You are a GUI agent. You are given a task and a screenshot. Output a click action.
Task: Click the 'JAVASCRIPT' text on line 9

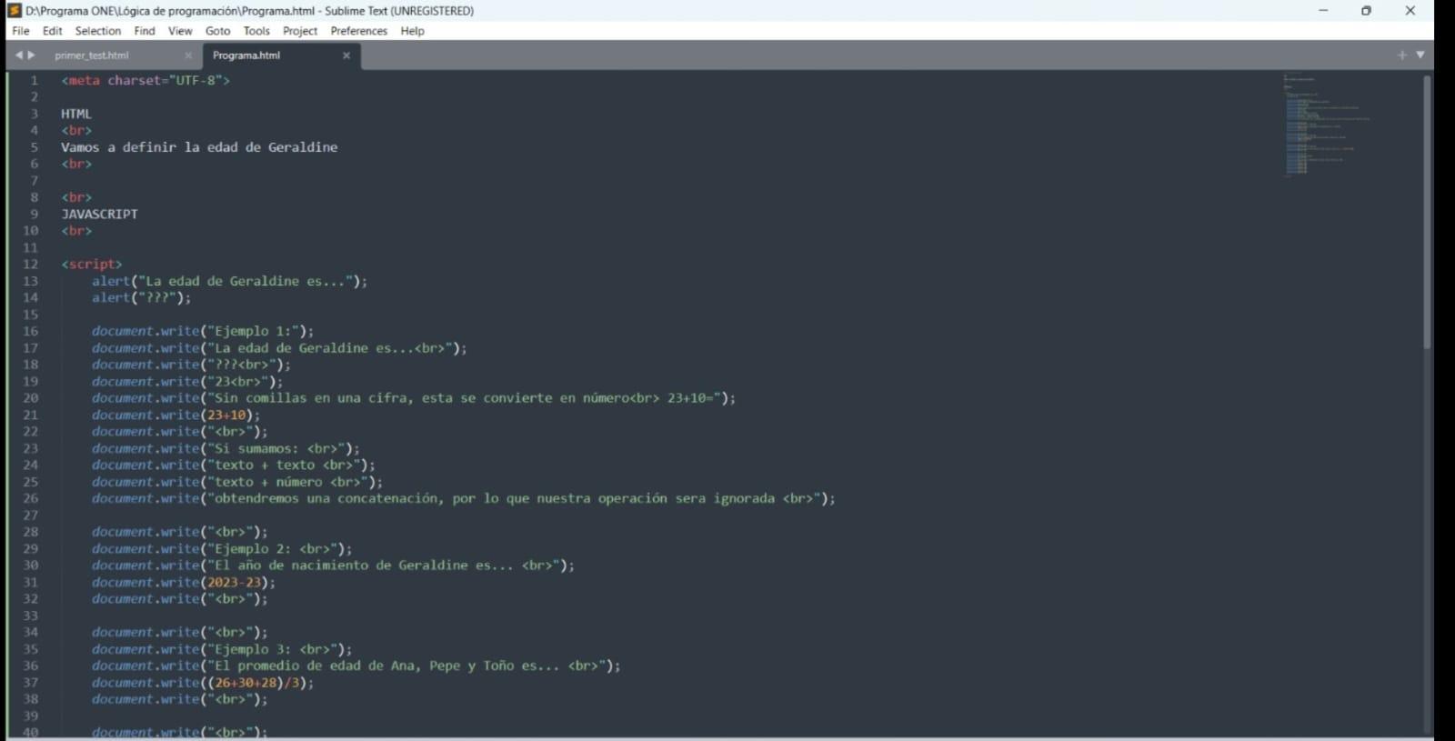coord(99,215)
